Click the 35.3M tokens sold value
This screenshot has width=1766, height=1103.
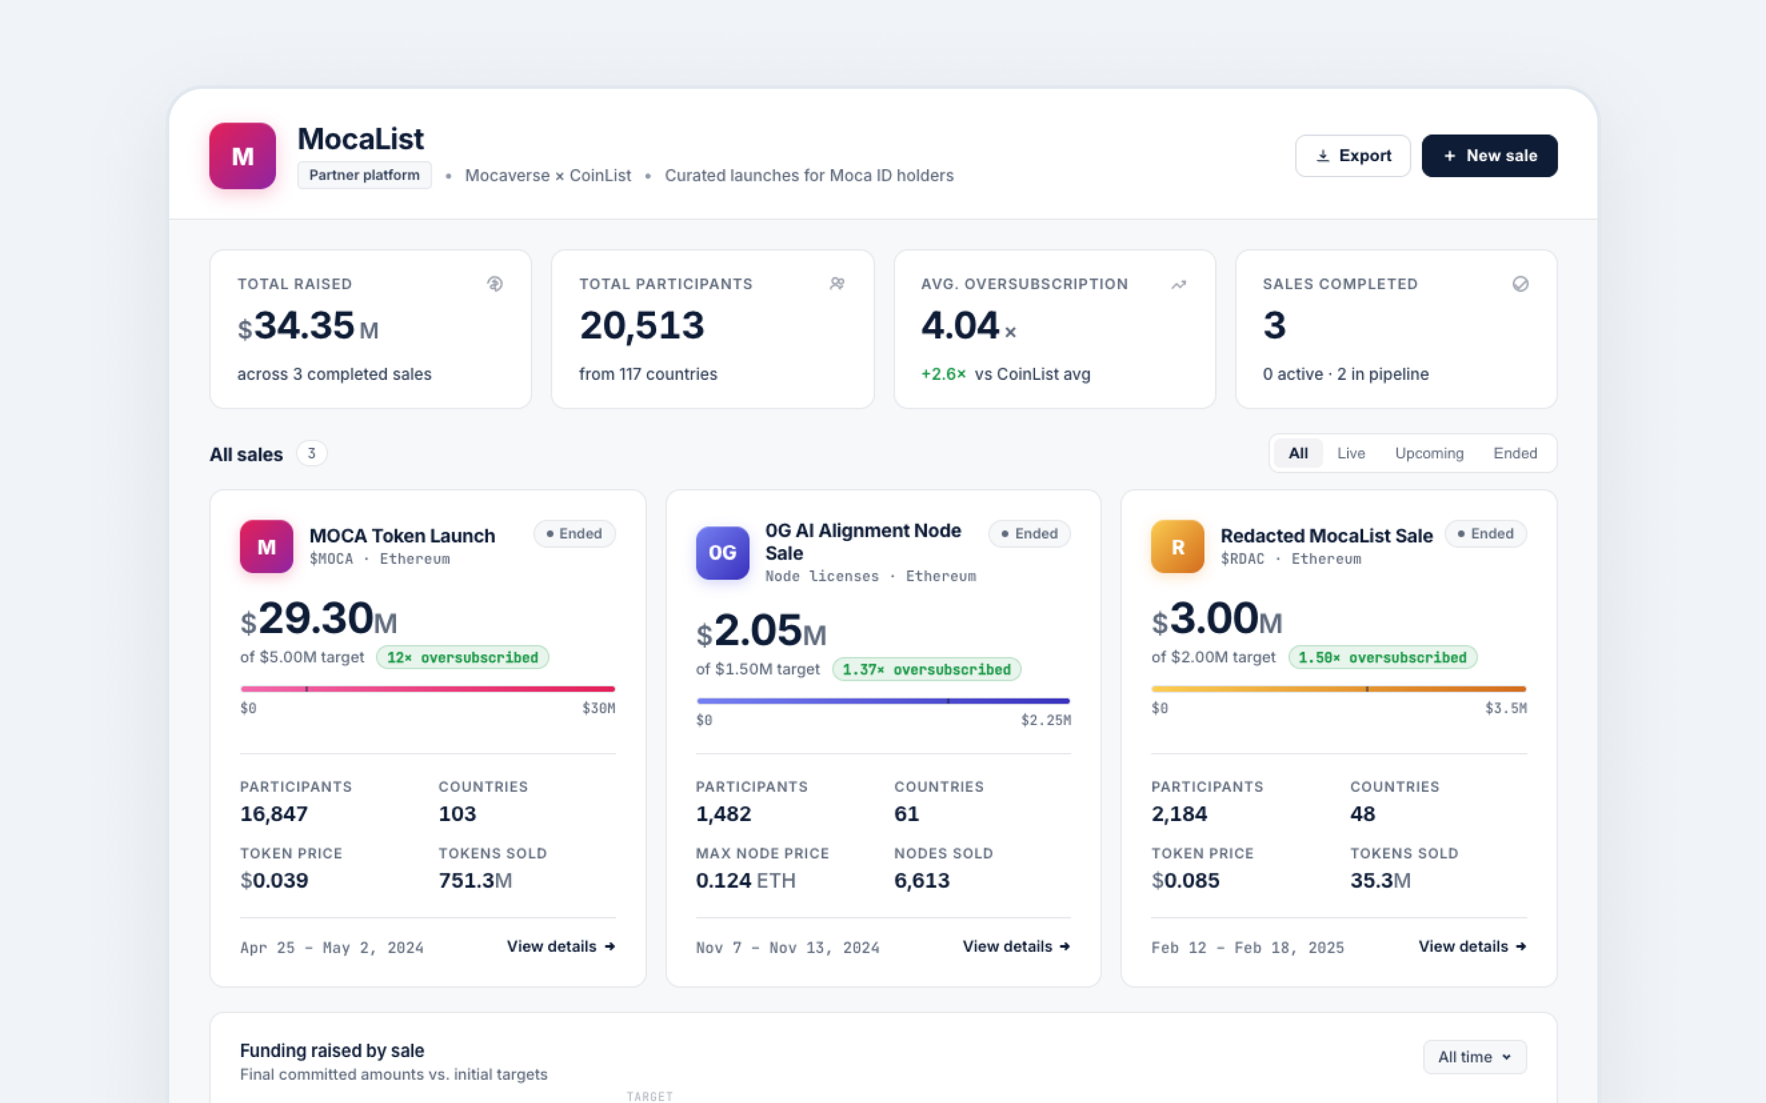(1380, 880)
